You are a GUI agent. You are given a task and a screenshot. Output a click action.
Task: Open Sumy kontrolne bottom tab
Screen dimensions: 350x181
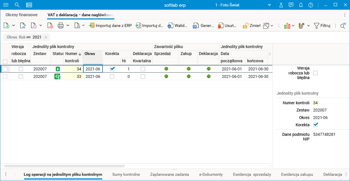click(126, 174)
